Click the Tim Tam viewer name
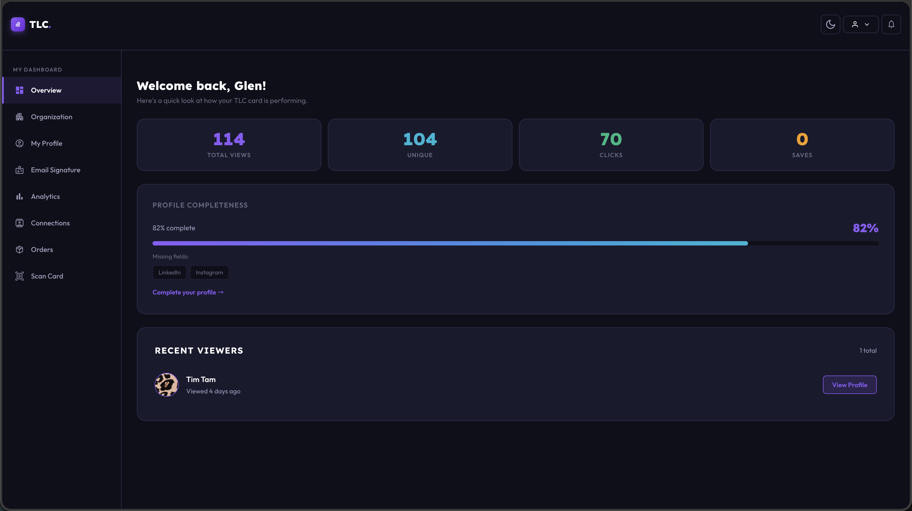 [x=201, y=379]
